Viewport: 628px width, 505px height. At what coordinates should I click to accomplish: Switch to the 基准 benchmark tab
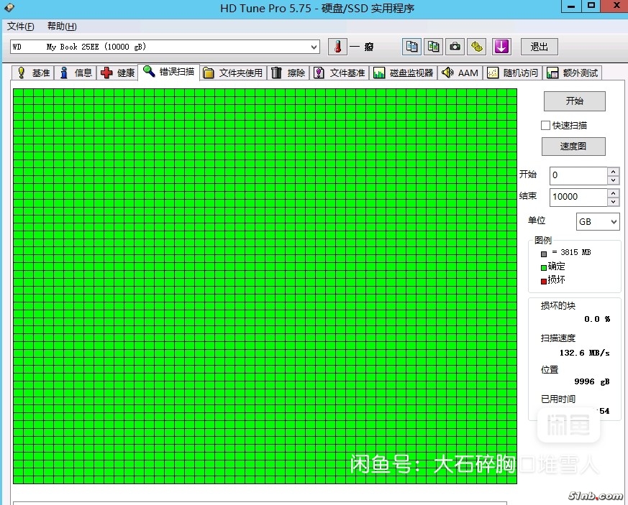click(33, 73)
